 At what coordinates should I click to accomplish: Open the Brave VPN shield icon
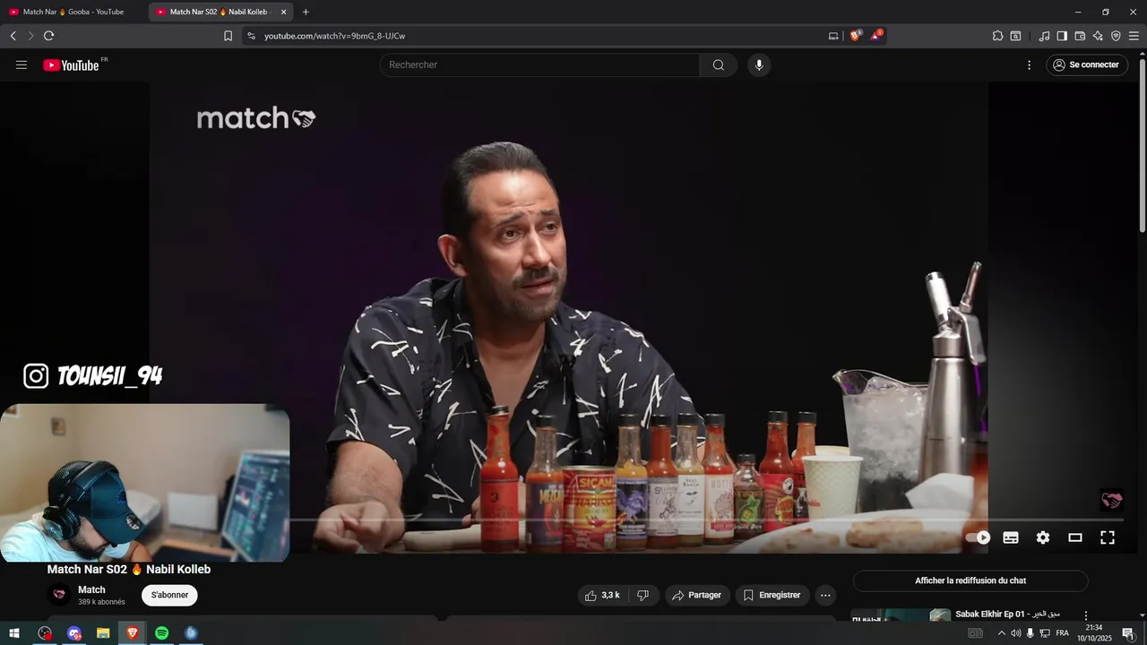pos(1116,36)
